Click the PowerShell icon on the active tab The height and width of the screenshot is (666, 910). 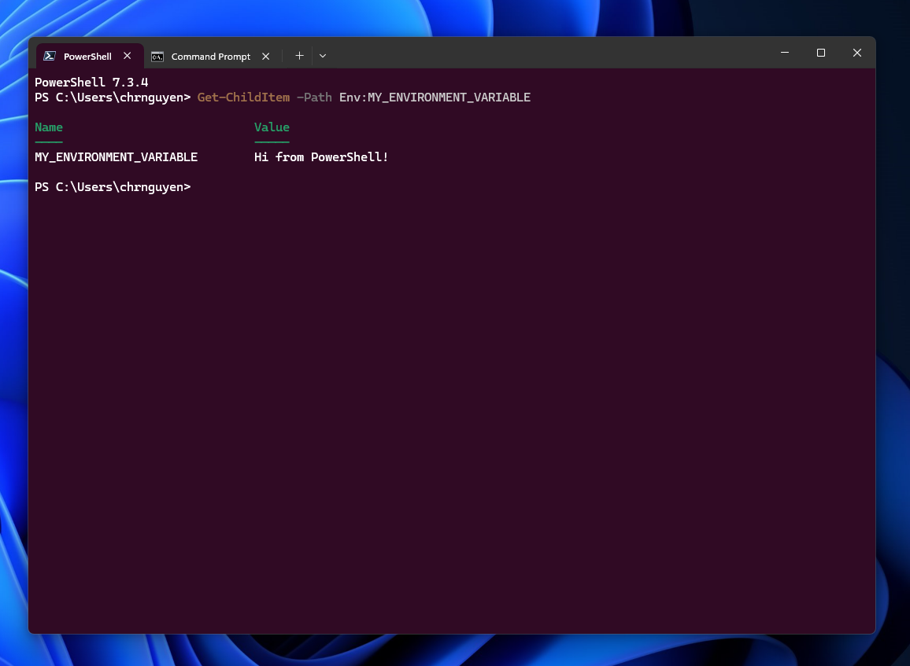48,56
